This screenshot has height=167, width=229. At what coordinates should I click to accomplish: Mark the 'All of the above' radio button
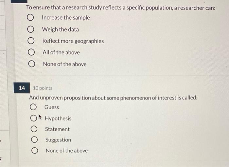pyautogui.click(x=31, y=52)
